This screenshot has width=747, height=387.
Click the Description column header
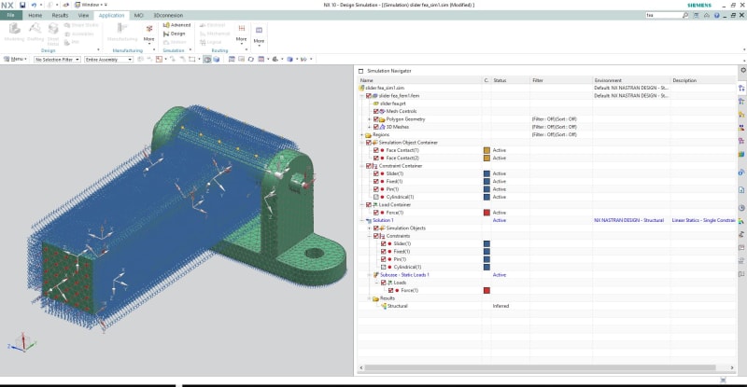click(x=703, y=80)
